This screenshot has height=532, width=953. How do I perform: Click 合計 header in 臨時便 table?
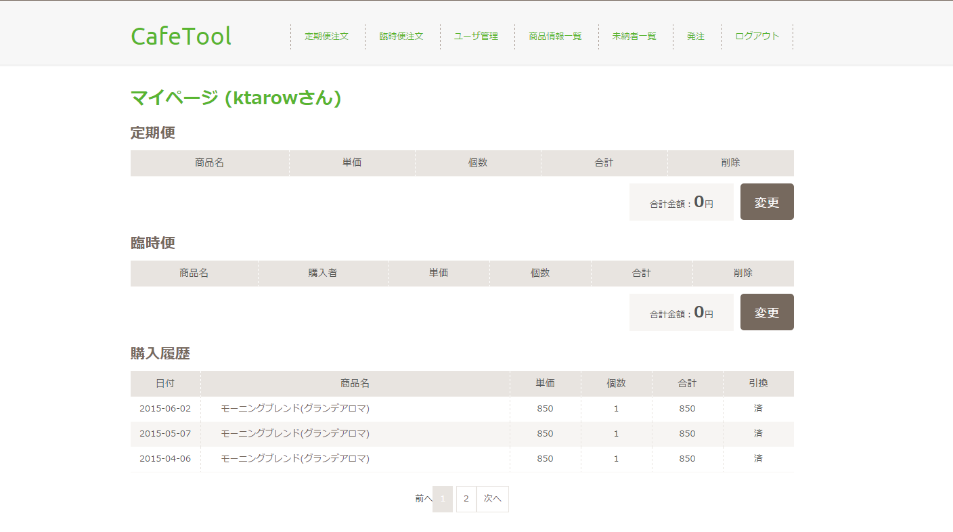[x=642, y=273]
